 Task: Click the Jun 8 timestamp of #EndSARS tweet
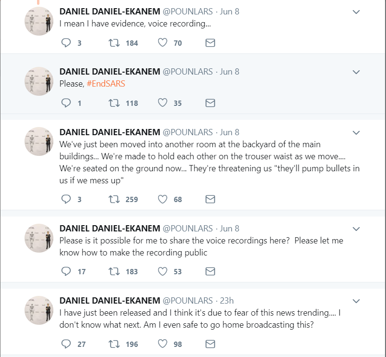click(230, 72)
